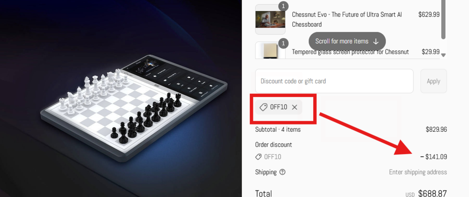Click the -$141.09 discount amount
469x197 pixels.
click(x=433, y=157)
